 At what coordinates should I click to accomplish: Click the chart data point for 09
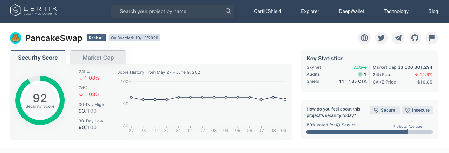(x=285, y=99)
